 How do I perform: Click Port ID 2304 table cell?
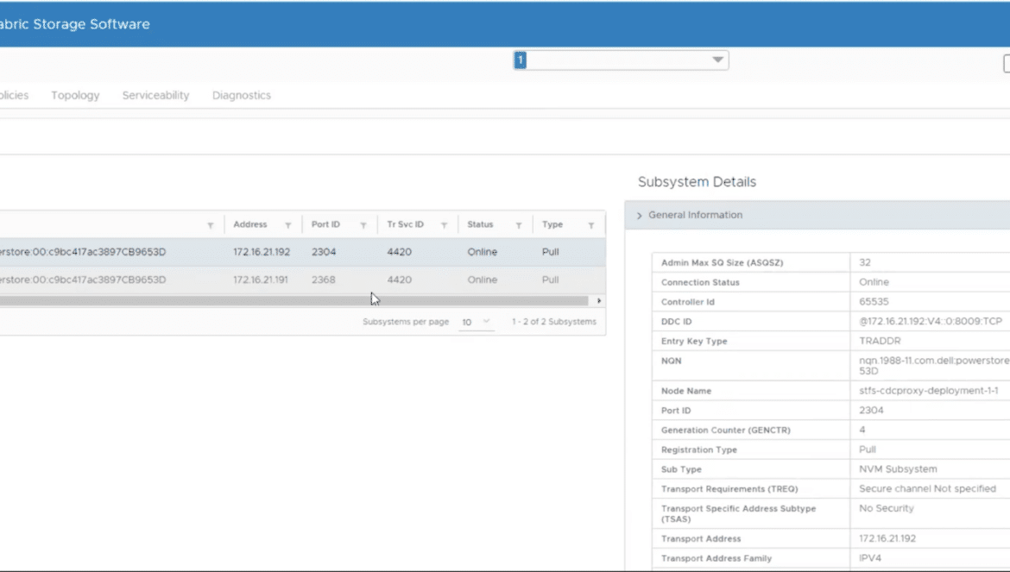pyautogui.click(x=324, y=252)
